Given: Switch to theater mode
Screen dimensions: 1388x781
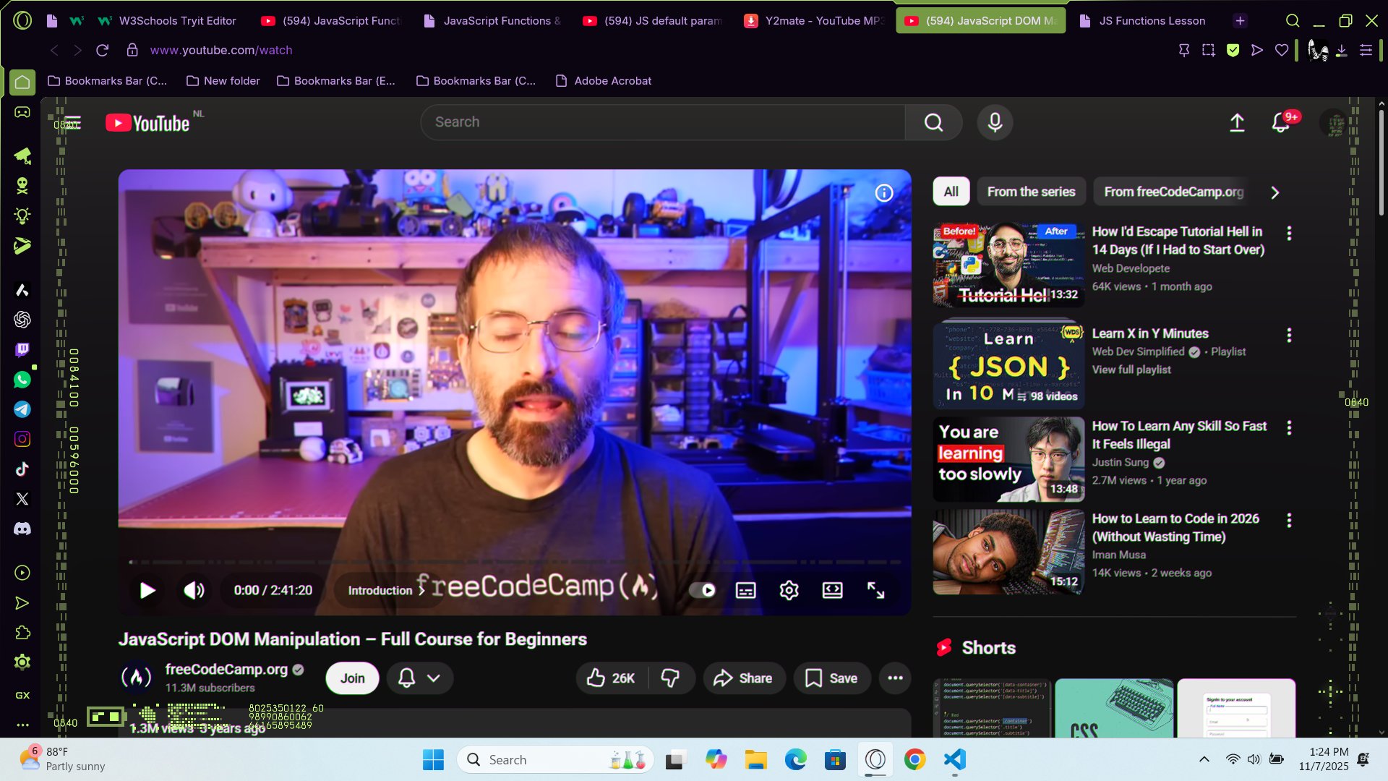Looking at the screenshot, I should tap(832, 591).
